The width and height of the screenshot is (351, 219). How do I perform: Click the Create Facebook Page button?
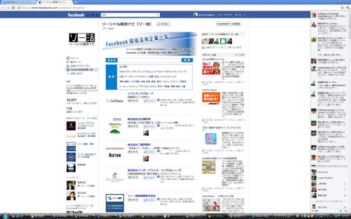click(228, 24)
